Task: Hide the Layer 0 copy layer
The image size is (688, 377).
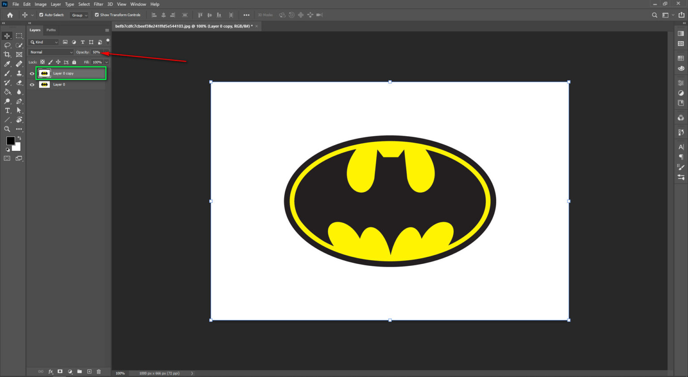Action: click(32, 73)
